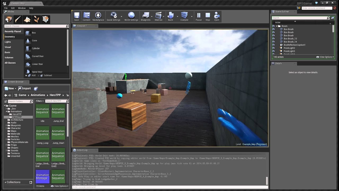This screenshot has height=191, width=339.
Task: Toggle the sources panel icon by Search Folders
Action: [x=6, y=101]
